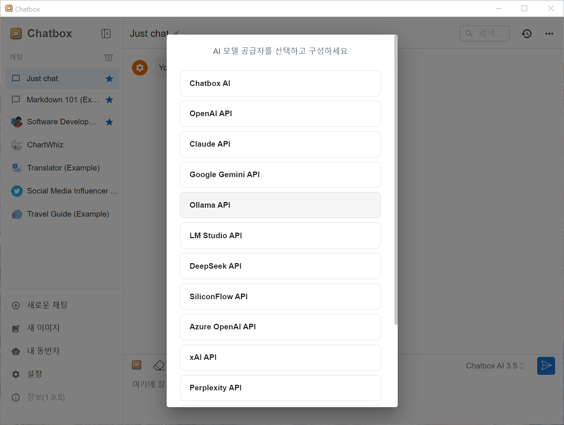Click the Just chat message bubble icon
The width and height of the screenshot is (564, 425).
pyautogui.click(x=16, y=79)
